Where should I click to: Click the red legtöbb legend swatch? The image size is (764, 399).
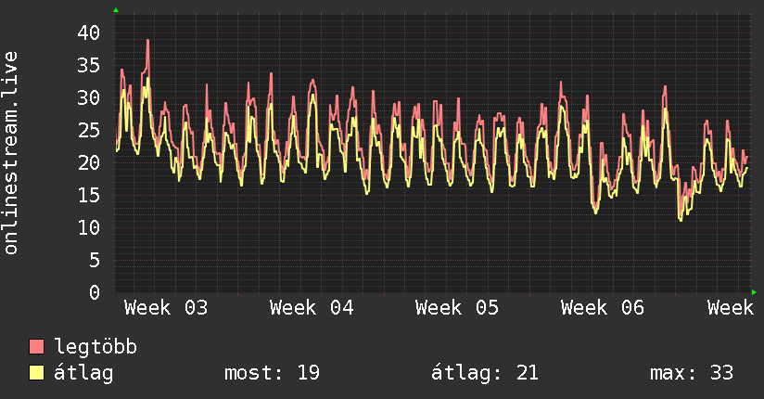[x=37, y=347]
